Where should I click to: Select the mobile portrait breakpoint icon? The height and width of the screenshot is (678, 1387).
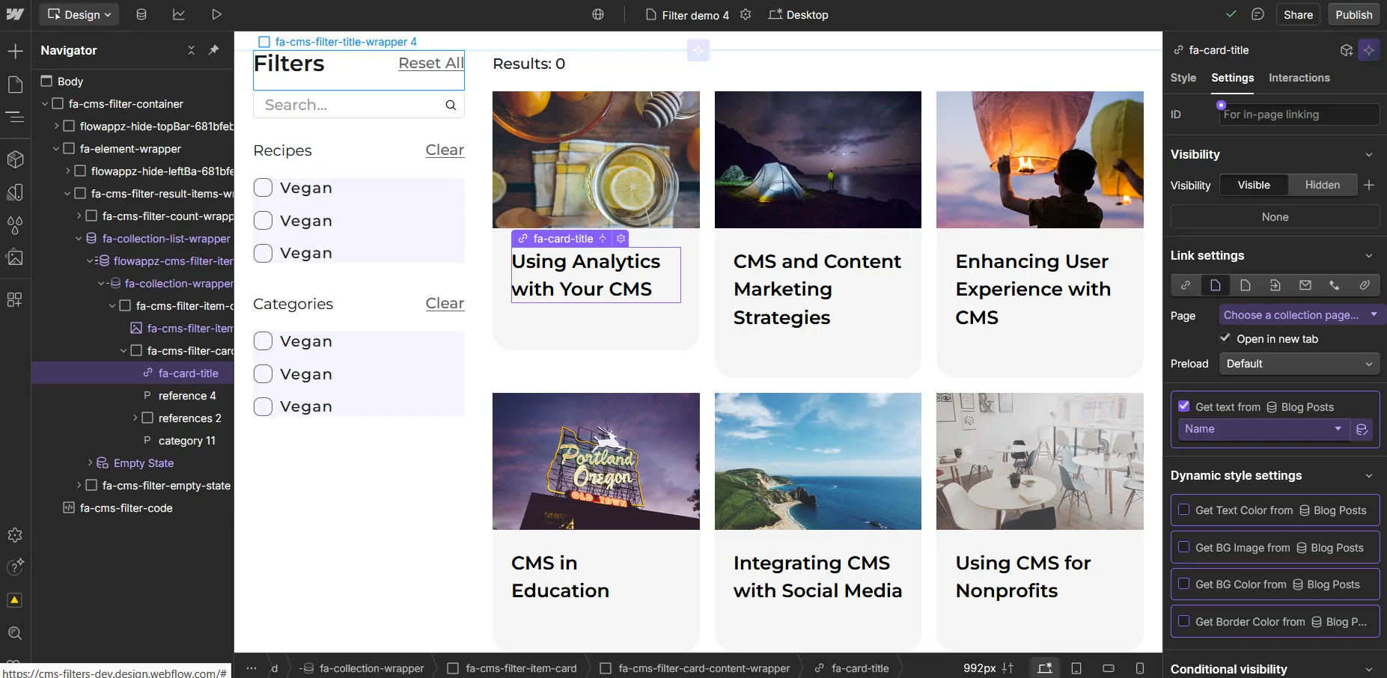point(1140,668)
